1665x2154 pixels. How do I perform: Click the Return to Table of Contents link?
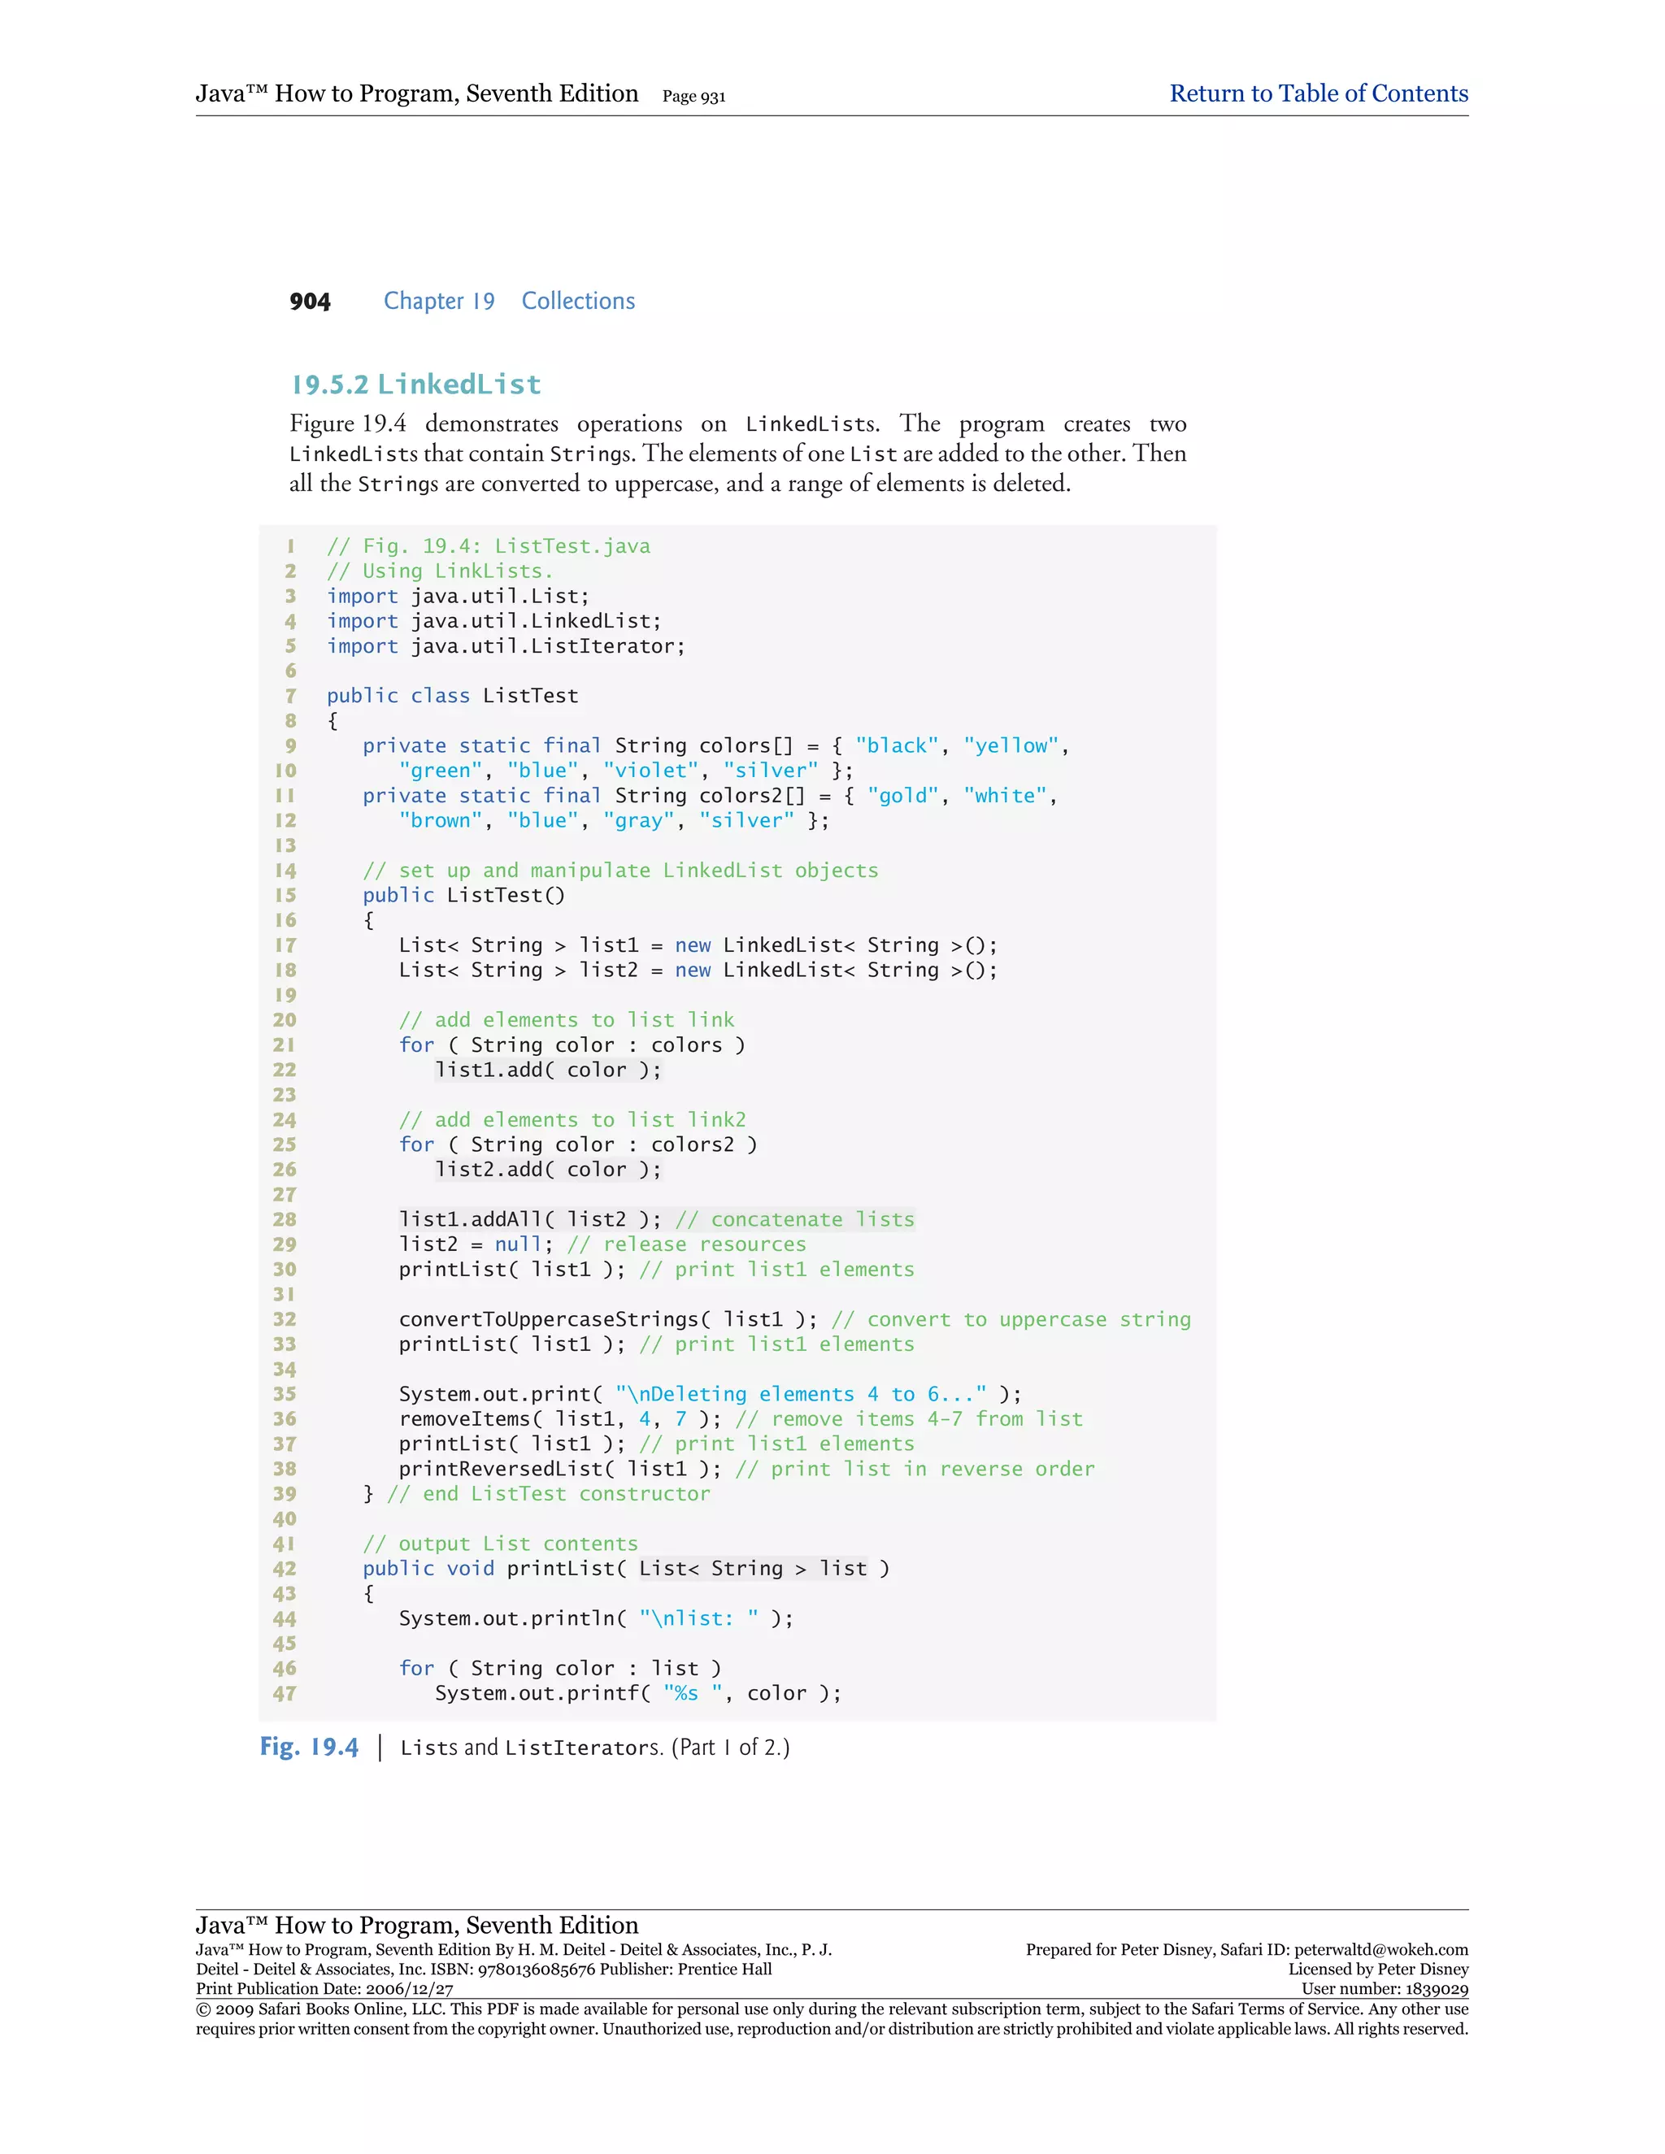coord(1318,93)
